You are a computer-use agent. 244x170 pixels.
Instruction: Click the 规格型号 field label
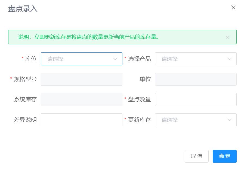[25, 79]
